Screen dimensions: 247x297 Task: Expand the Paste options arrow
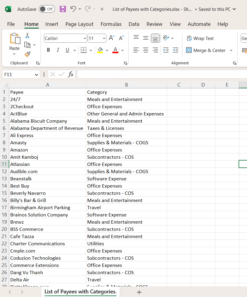pyautogui.click(x=14, y=54)
